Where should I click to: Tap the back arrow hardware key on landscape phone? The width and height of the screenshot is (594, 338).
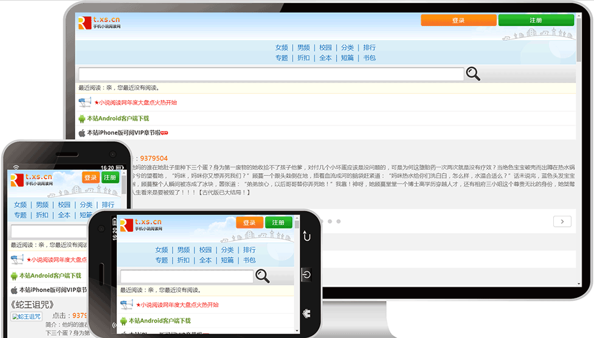(307, 237)
